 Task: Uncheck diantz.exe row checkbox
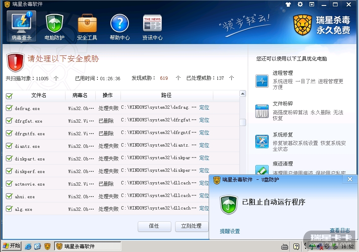(9, 146)
